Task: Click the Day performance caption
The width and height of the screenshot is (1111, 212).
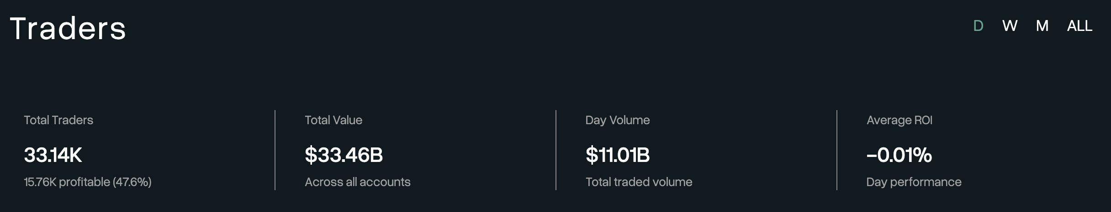Action: [x=914, y=182]
